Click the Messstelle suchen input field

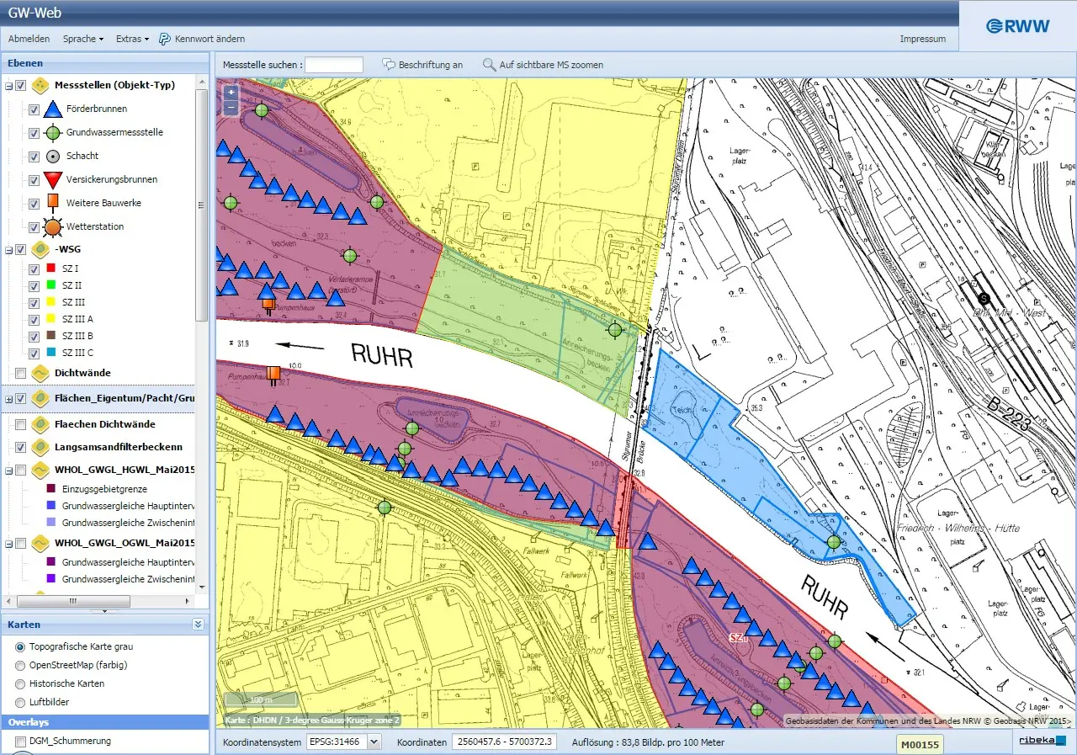click(x=334, y=65)
